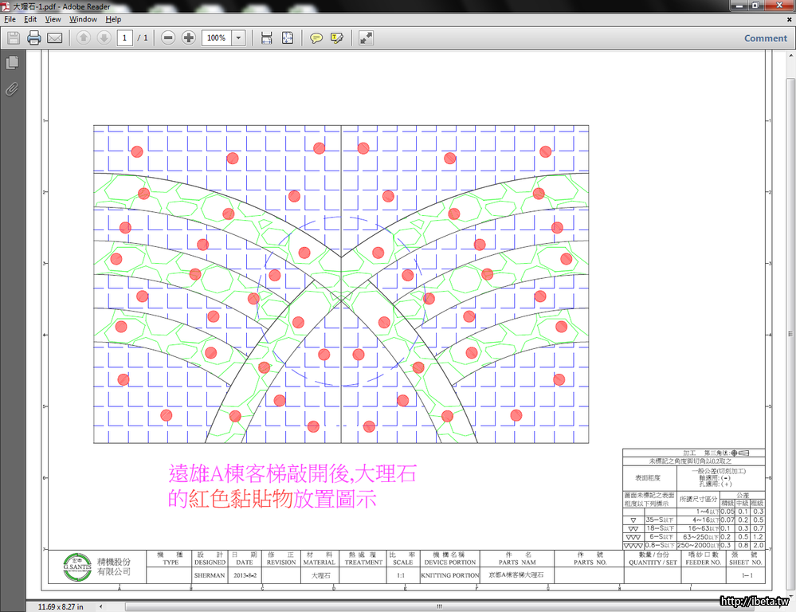796x612 pixels.
Task: Toggle read mode view
Action: coord(366,37)
